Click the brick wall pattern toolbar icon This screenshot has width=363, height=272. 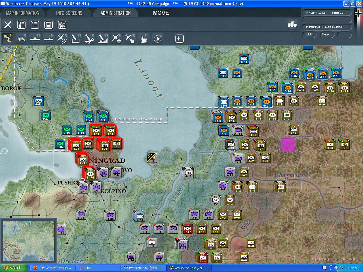(x=62, y=25)
